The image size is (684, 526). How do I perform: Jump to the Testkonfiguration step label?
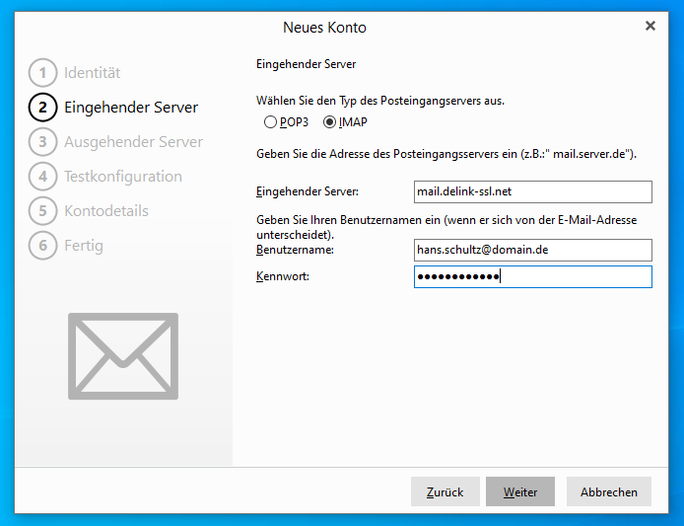pos(123,177)
